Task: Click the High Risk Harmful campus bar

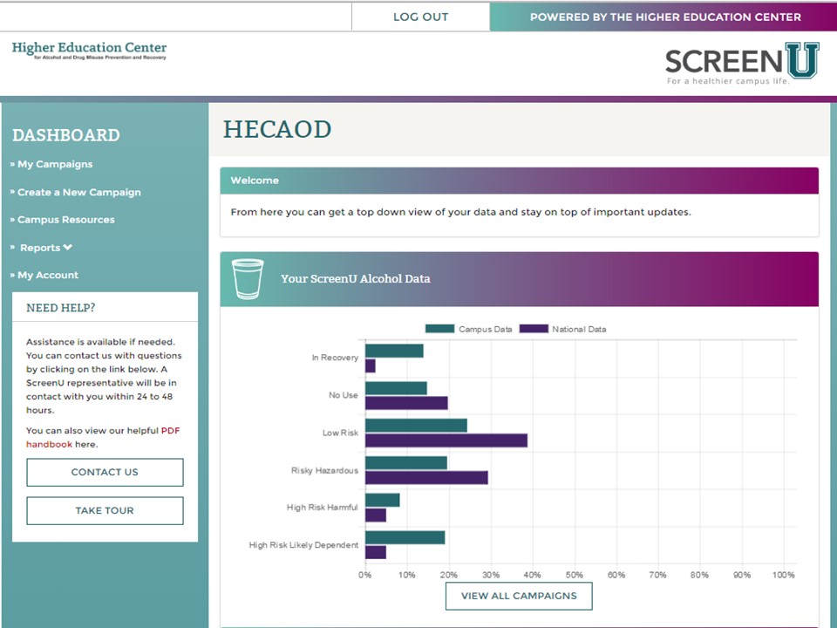Action: [x=383, y=501]
